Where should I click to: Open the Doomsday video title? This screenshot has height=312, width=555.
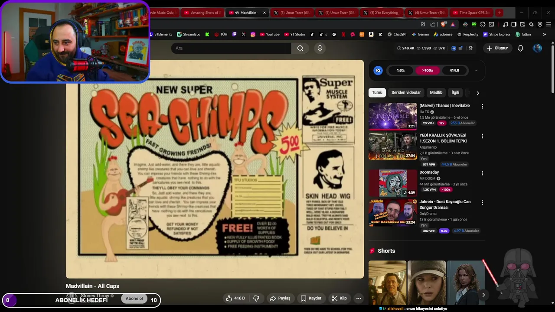(429, 172)
